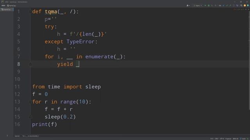250x140 pixels.
Task: Select the tqma1.py editor tab
Action: point(7,10)
